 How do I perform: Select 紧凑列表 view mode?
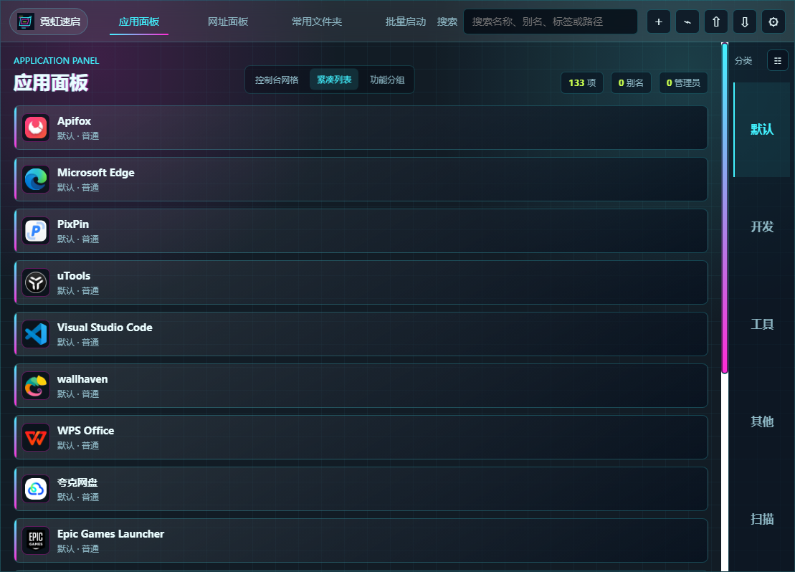tap(334, 80)
